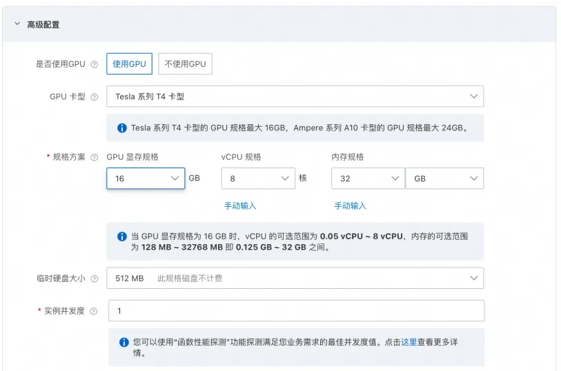The image size is (561, 371).
Task: Click help icon next to 规格方案
Action: point(95,157)
